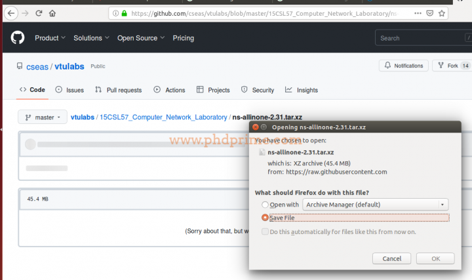Screen dimensions: 472x280
Task: Click the GitHub logo icon
Action: tap(17, 38)
